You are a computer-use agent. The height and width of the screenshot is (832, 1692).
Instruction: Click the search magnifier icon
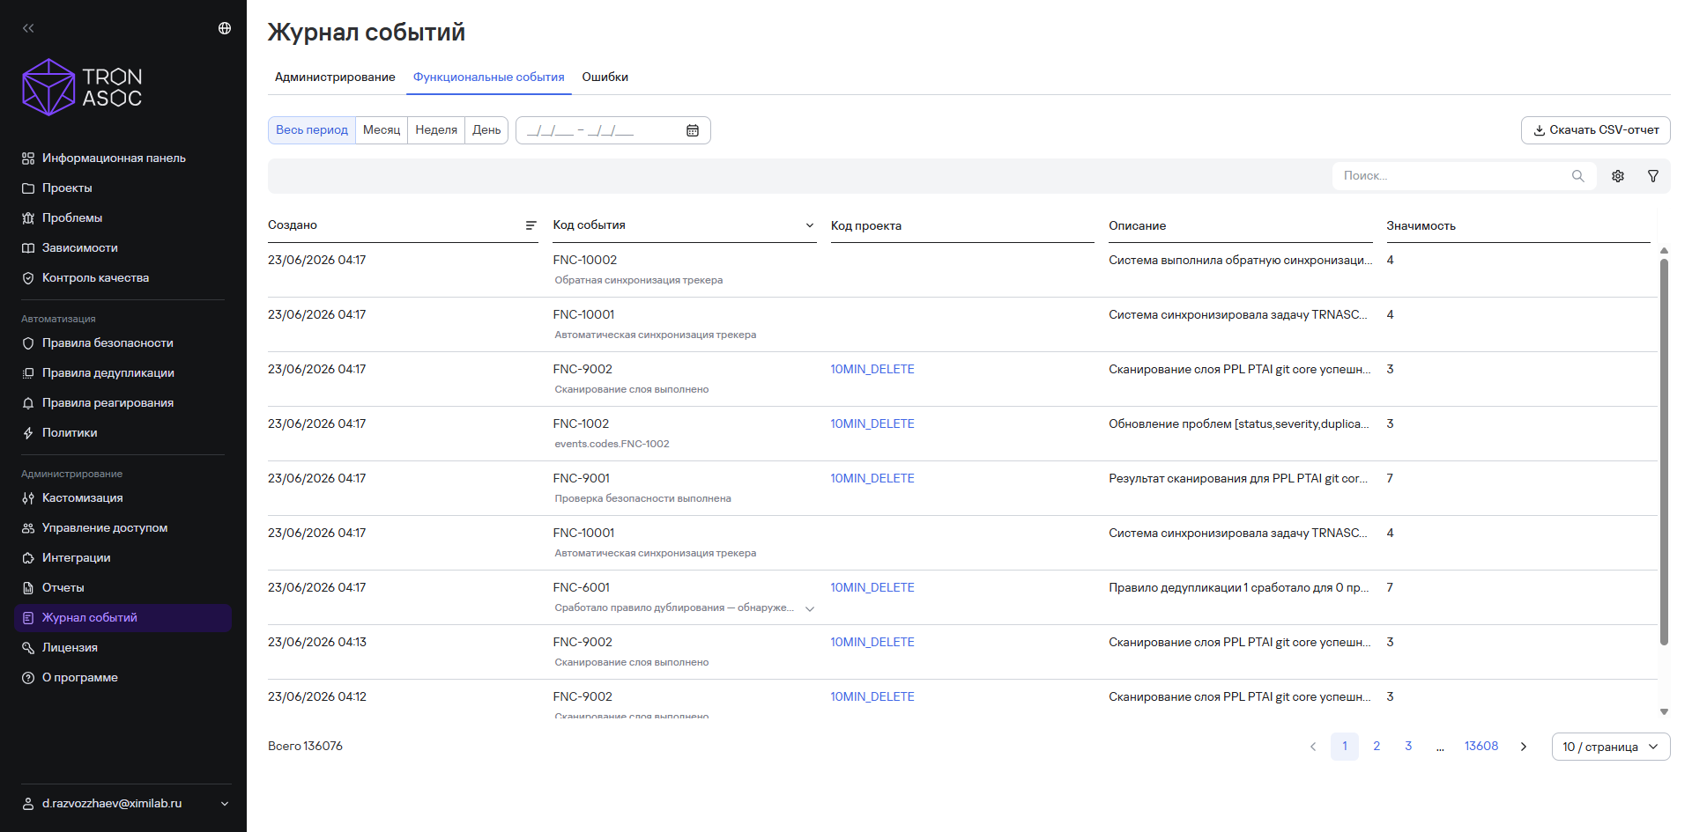point(1578,176)
